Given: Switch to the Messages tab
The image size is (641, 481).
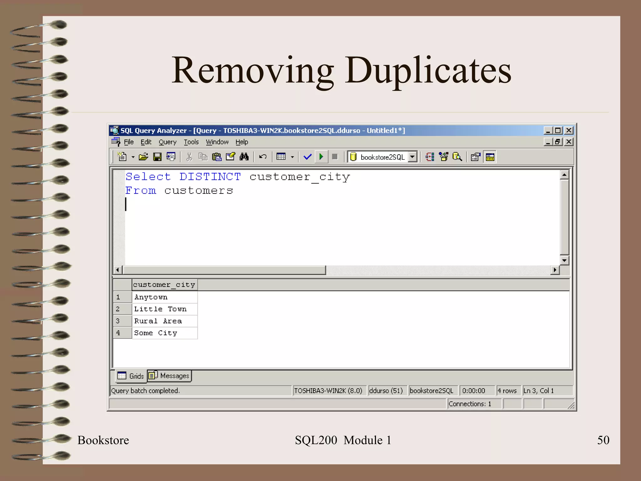Looking at the screenshot, I should point(170,375).
